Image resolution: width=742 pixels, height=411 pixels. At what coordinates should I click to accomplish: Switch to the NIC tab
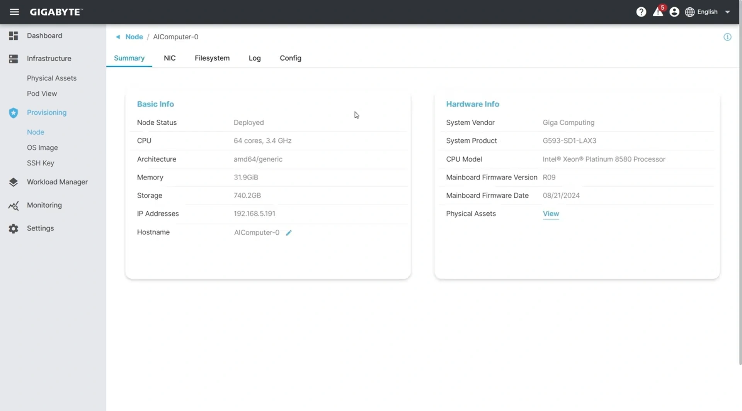click(170, 58)
